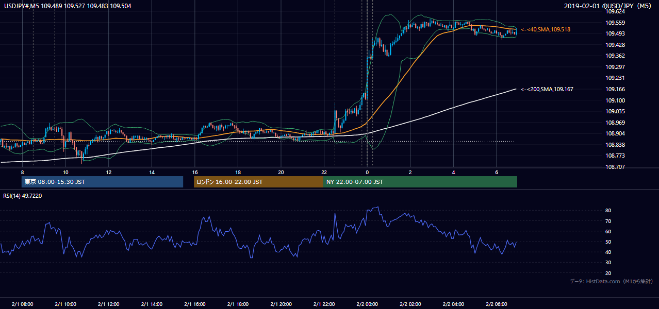The width and height of the screenshot is (659, 309).
Task: Click price axis value 109.493
Action: (616, 33)
